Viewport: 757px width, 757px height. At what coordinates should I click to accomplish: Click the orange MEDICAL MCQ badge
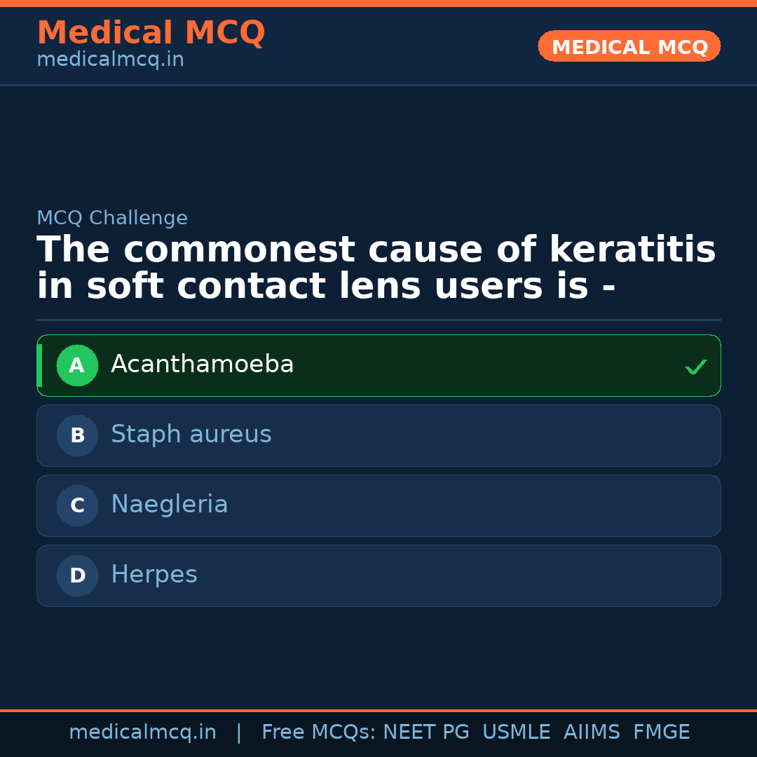629,46
